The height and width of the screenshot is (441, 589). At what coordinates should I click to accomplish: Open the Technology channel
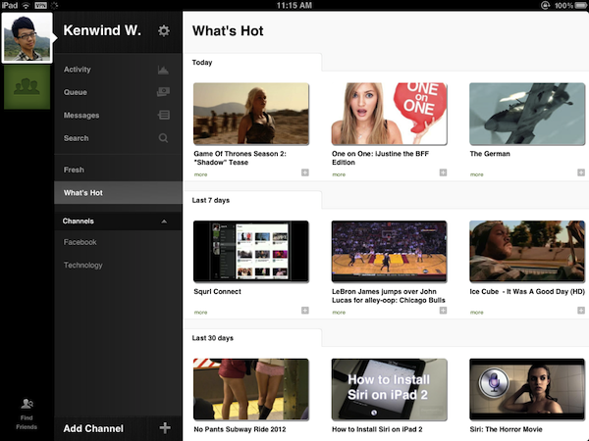[118, 266]
